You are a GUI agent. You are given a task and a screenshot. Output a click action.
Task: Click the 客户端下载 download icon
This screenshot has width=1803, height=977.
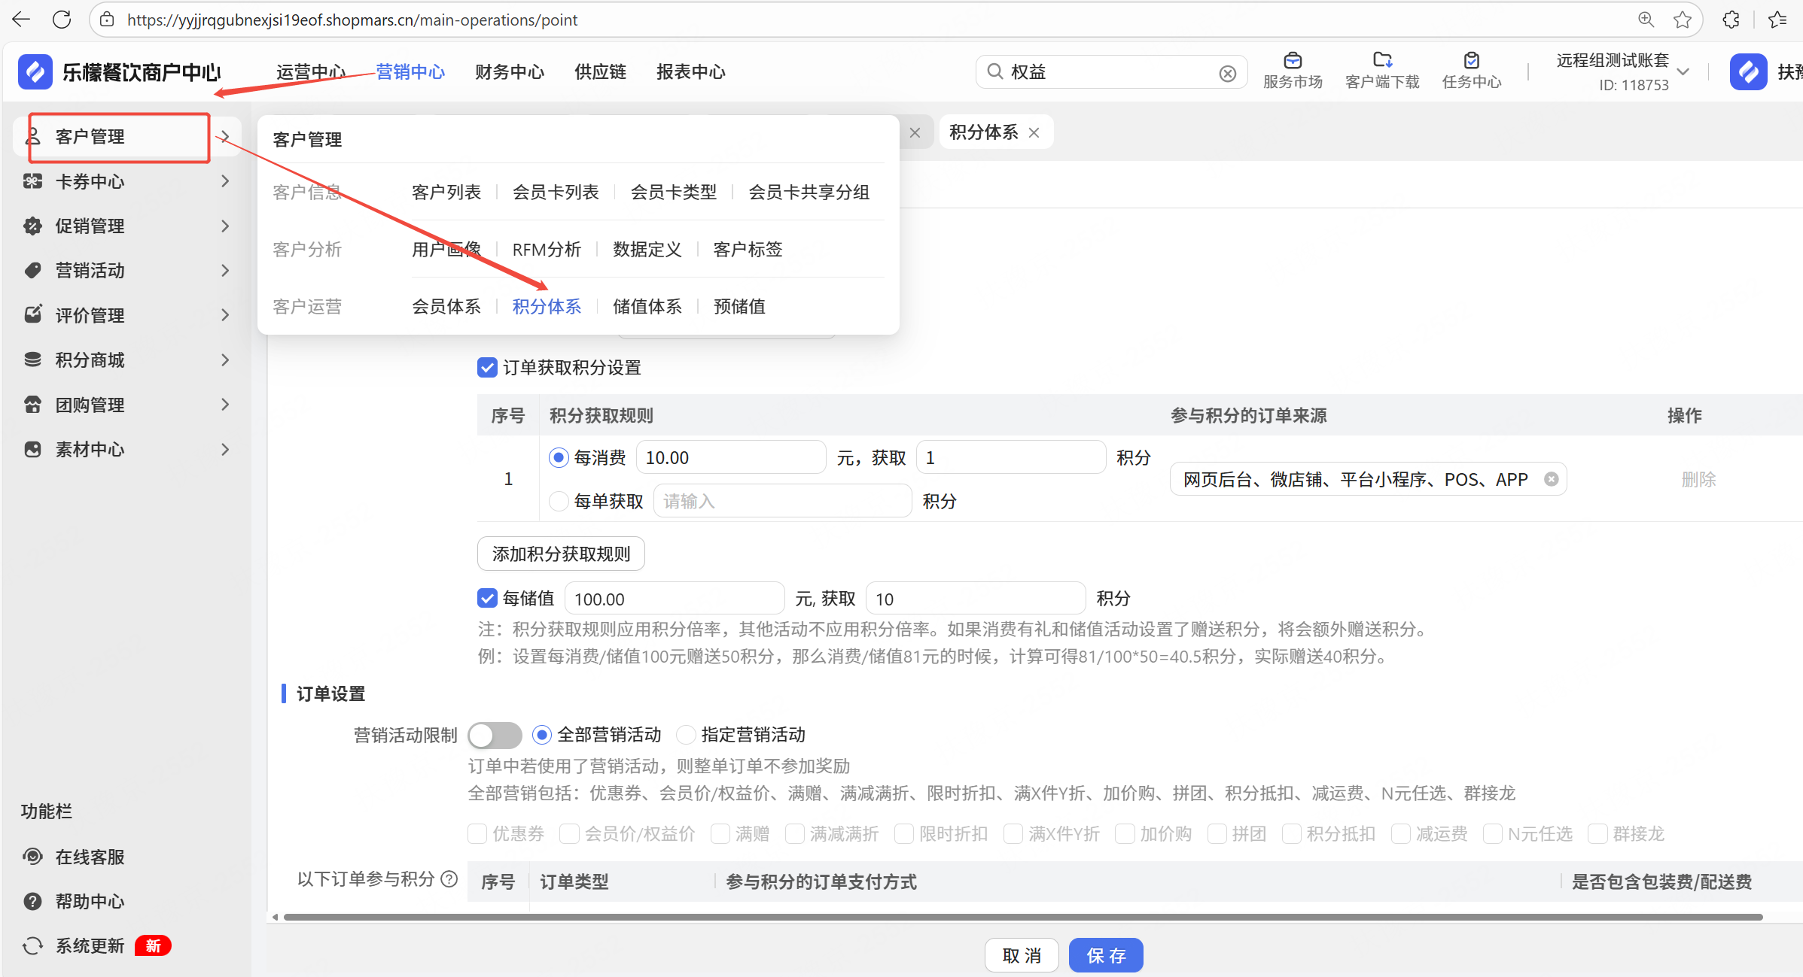coord(1381,61)
